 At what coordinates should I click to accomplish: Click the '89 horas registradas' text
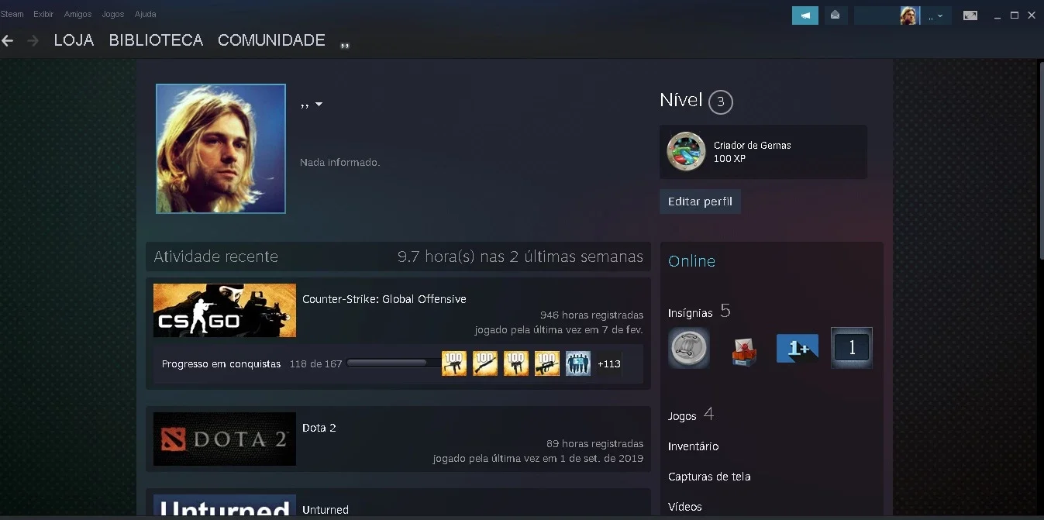594,444
